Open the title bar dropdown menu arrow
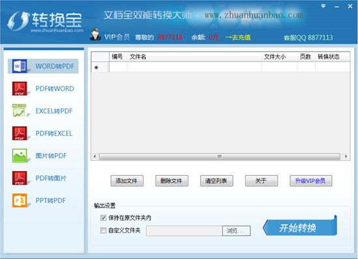This screenshot has width=358, height=259. [323, 6]
